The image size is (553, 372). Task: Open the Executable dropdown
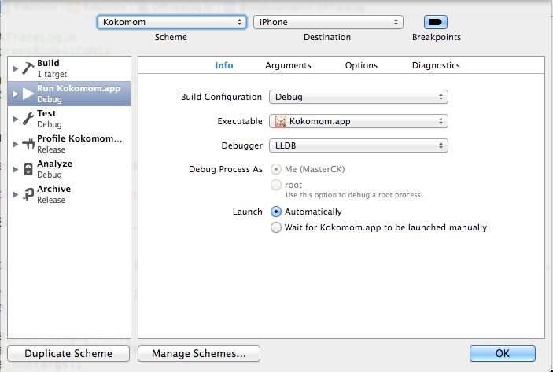359,121
